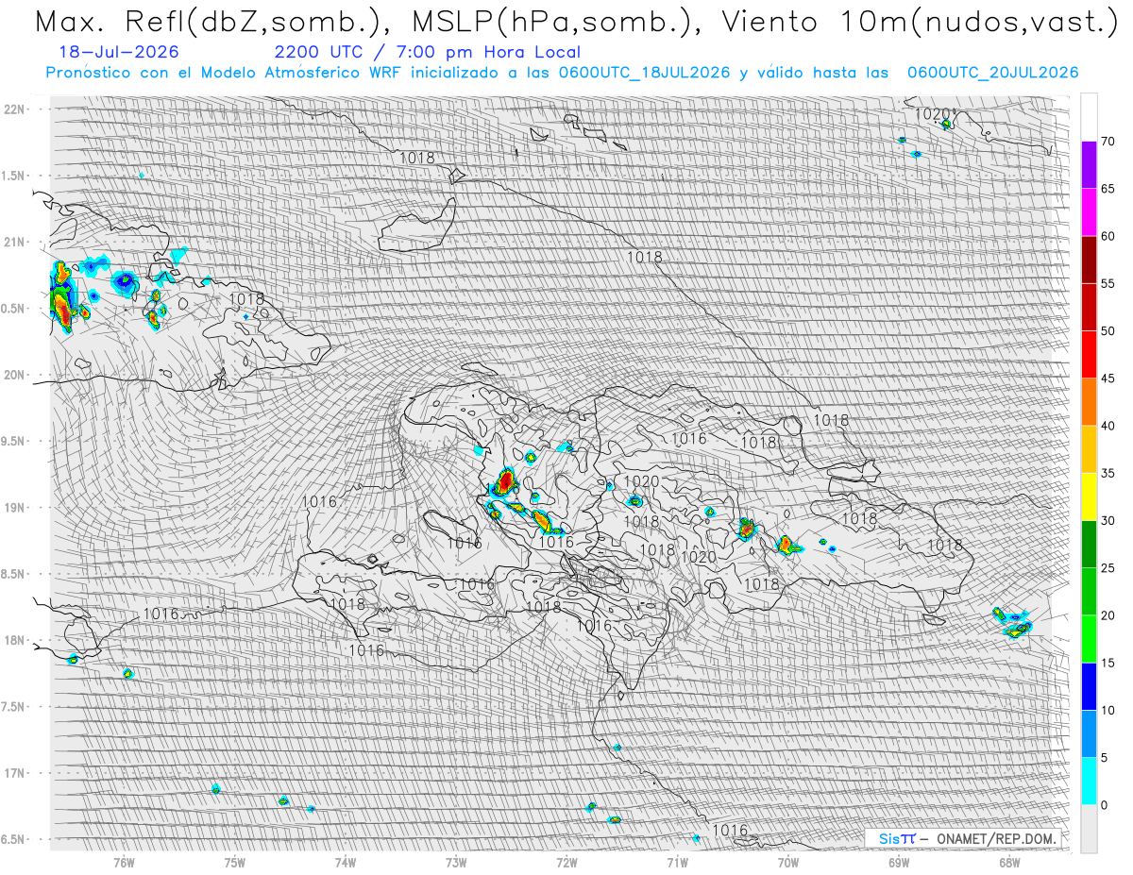The width and height of the screenshot is (1133, 875).
Task: Click the blue 10–15 dBZ color band
Action: pyautogui.click(x=1089, y=686)
